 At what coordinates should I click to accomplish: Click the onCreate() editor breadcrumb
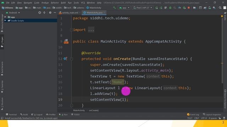tap(94, 110)
